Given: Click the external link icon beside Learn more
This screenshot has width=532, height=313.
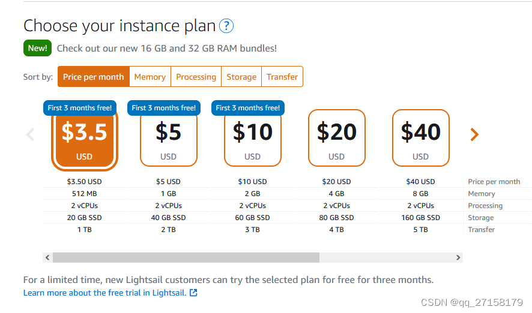Looking at the screenshot, I should (193, 293).
